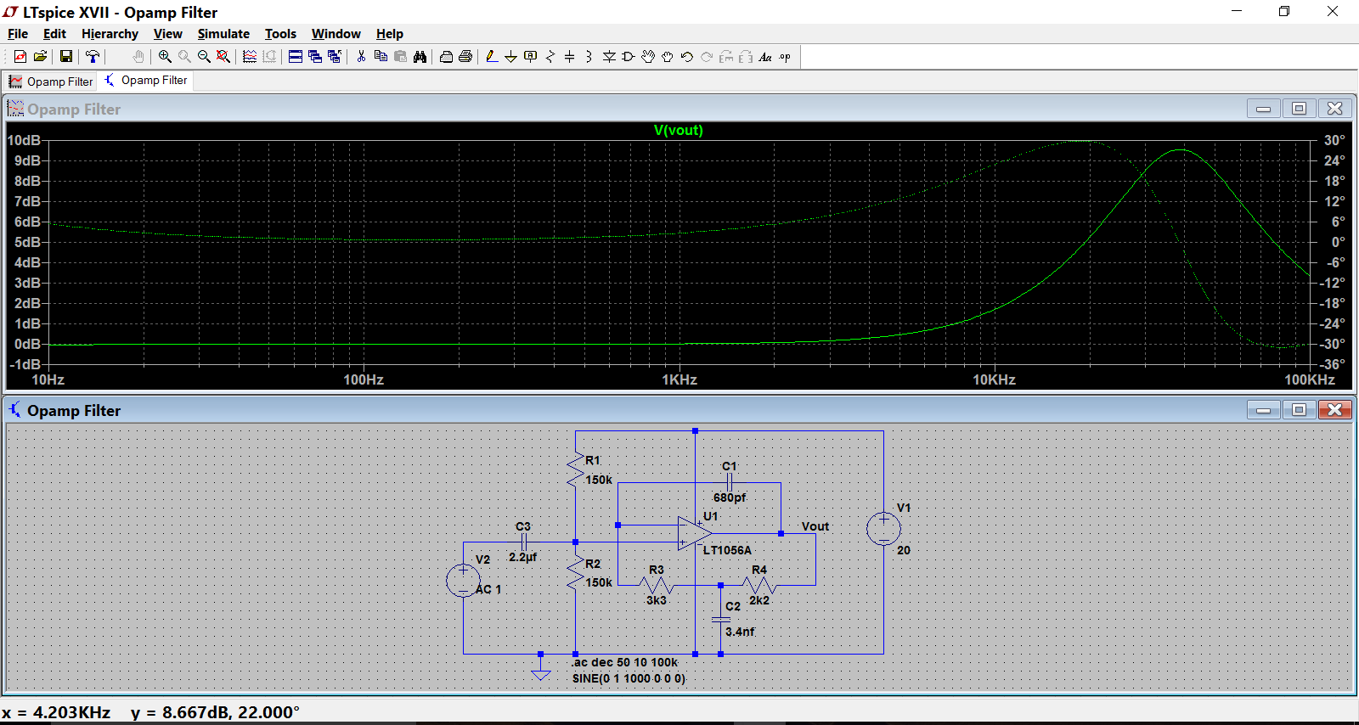Click the SINE(0 1 1000 0 0 0) text
This screenshot has height=725, width=1359.
(629, 678)
